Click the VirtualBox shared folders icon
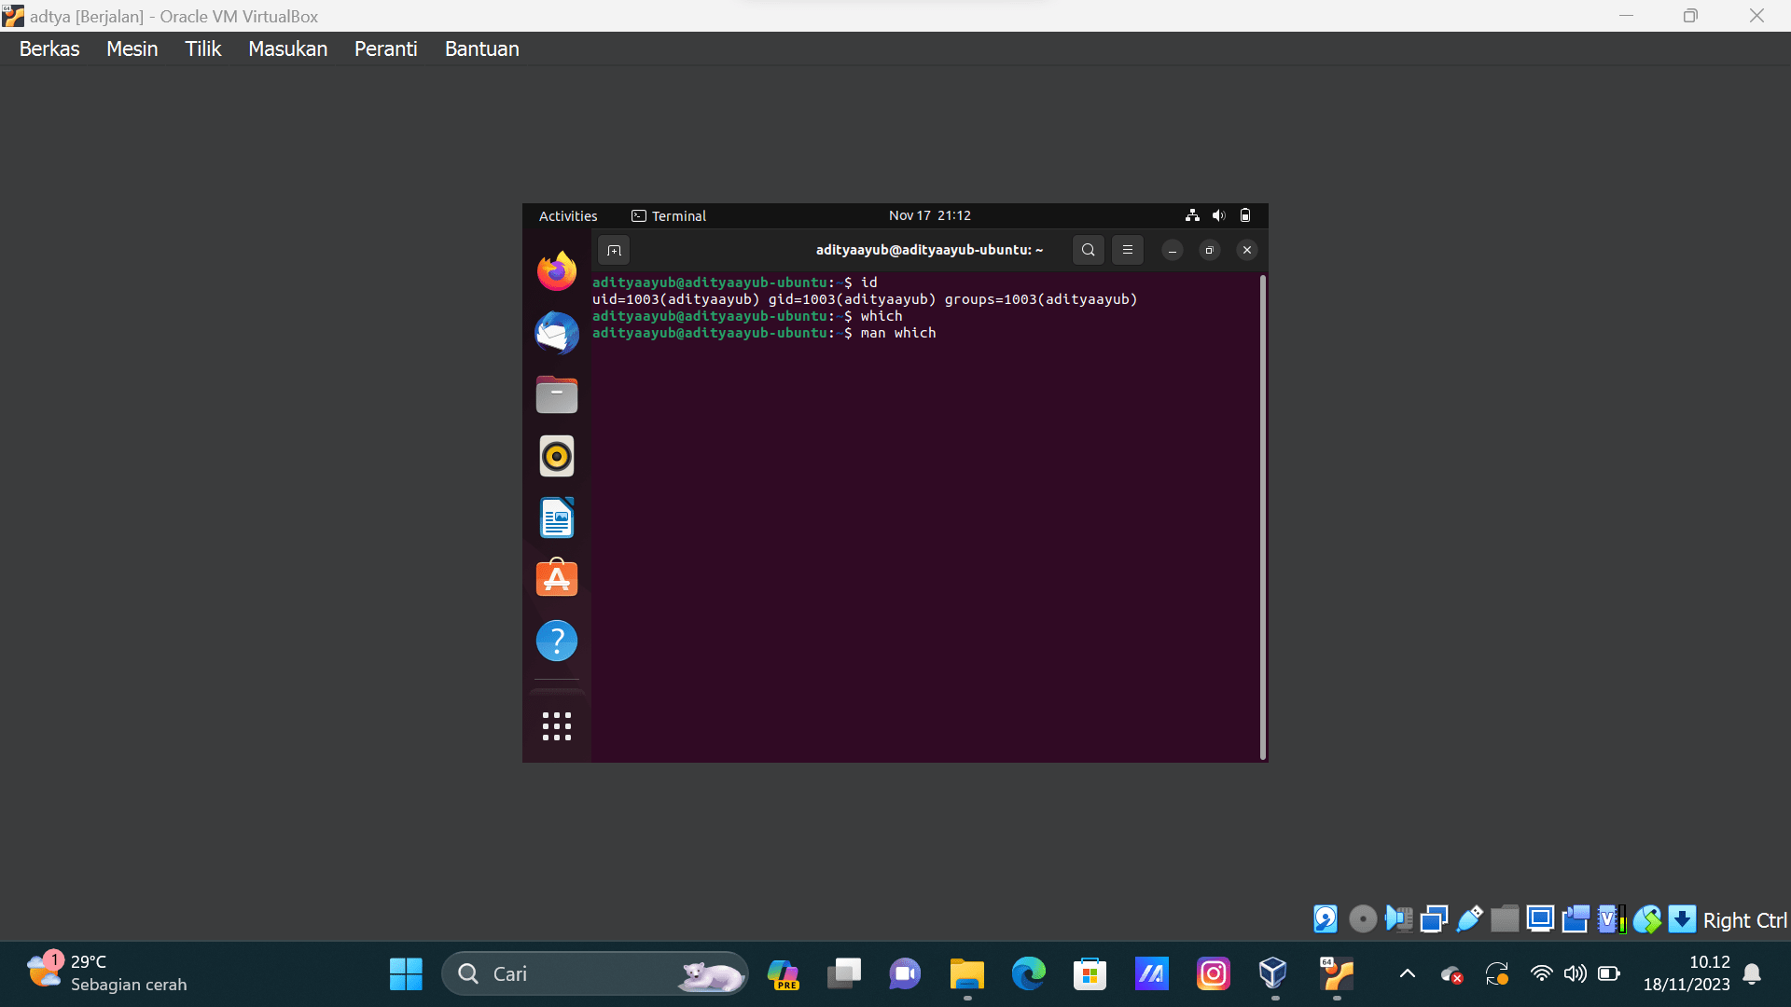 pos(1505,919)
